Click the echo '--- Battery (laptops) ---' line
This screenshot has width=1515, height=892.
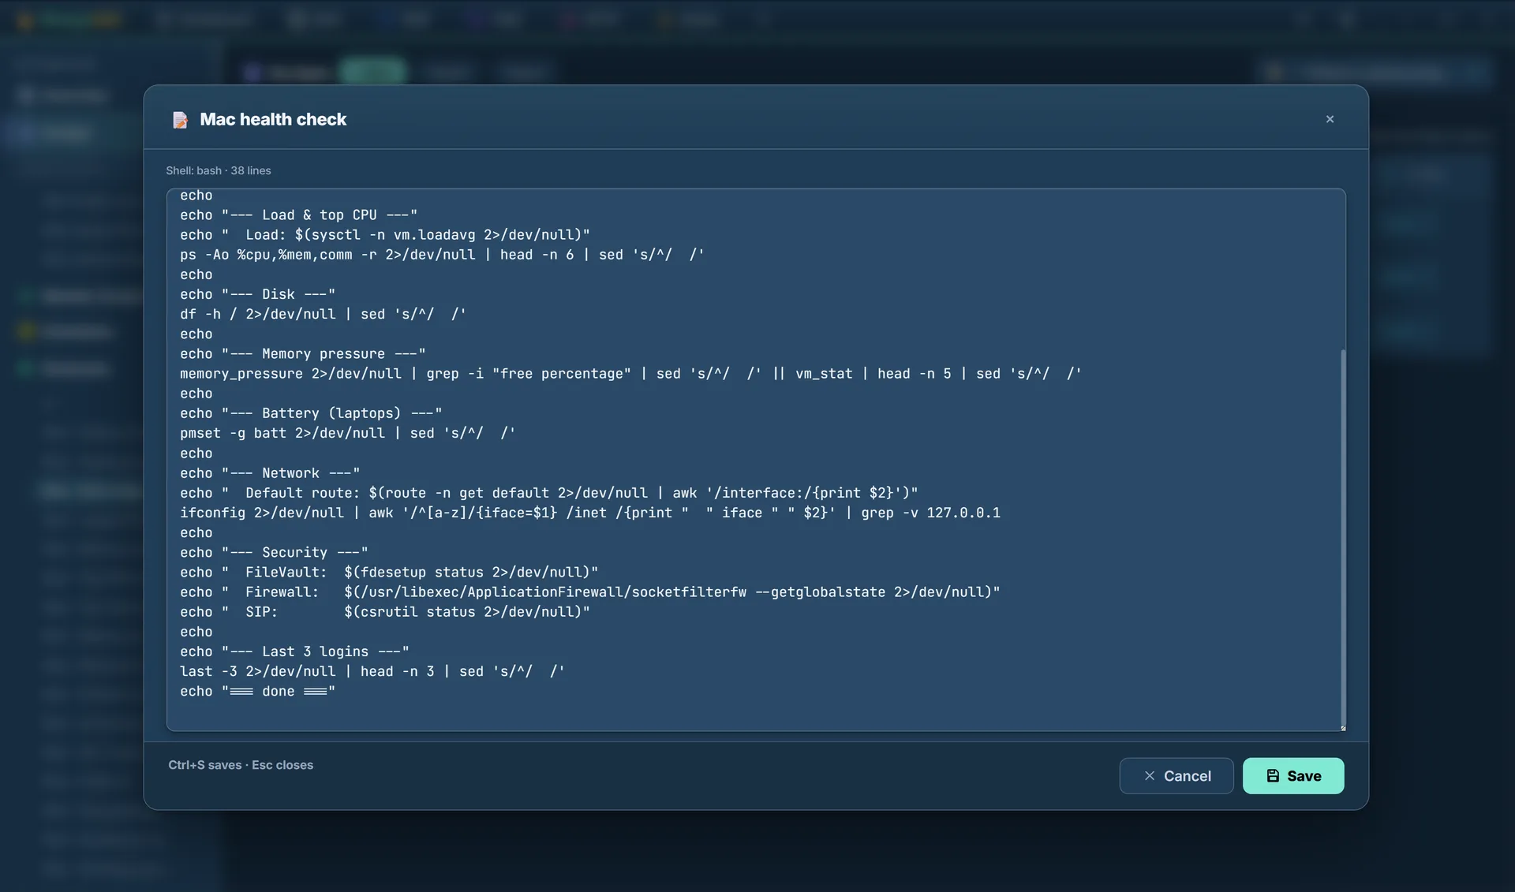tap(311, 413)
